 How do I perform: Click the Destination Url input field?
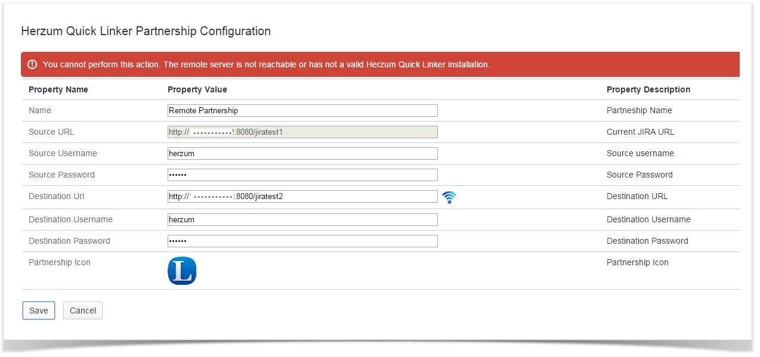click(x=302, y=196)
